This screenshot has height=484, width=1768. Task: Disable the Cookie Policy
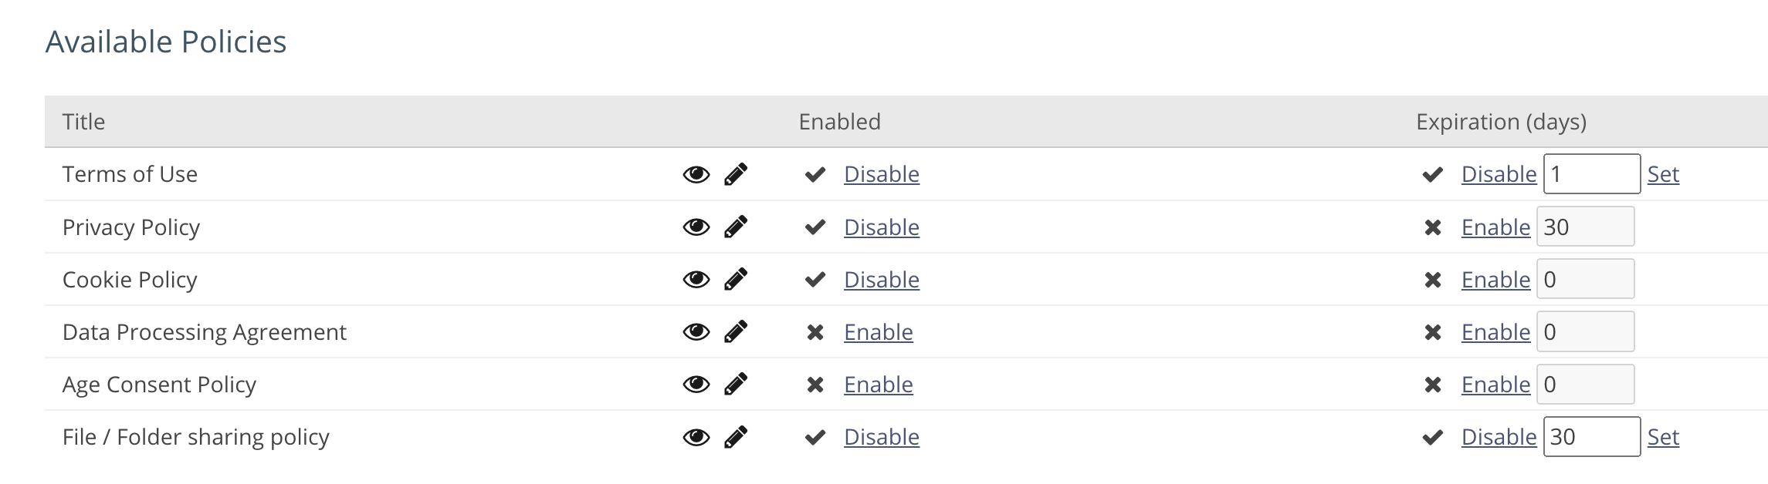tap(881, 279)
